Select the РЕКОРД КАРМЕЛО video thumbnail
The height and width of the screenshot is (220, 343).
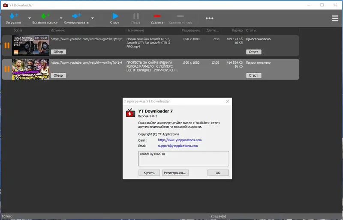pyautogui.click(x=30, y=69)
